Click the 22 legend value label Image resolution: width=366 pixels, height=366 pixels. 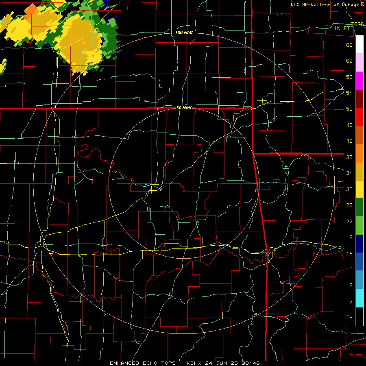pyautogui.click(x=349, y=221)
